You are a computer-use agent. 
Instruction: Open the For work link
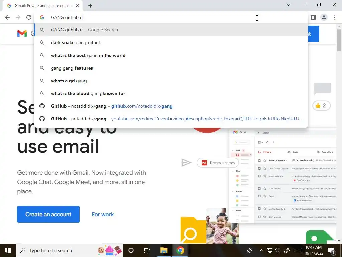click(x=103, y=215)
